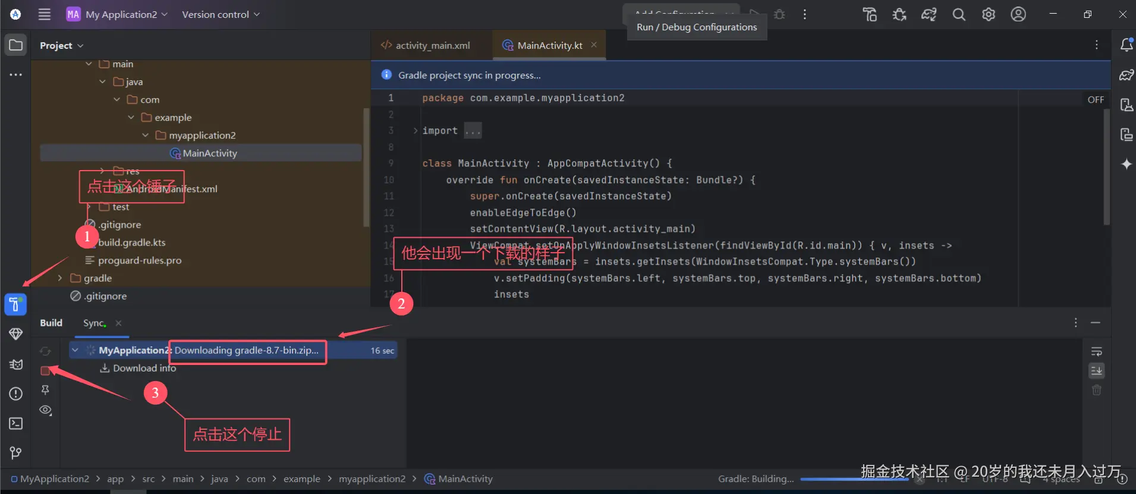Image resolution: width=1136 pixels, height=494 pixels.
Task: Open Search Everywhere magnifier
Action: point(959,14)
